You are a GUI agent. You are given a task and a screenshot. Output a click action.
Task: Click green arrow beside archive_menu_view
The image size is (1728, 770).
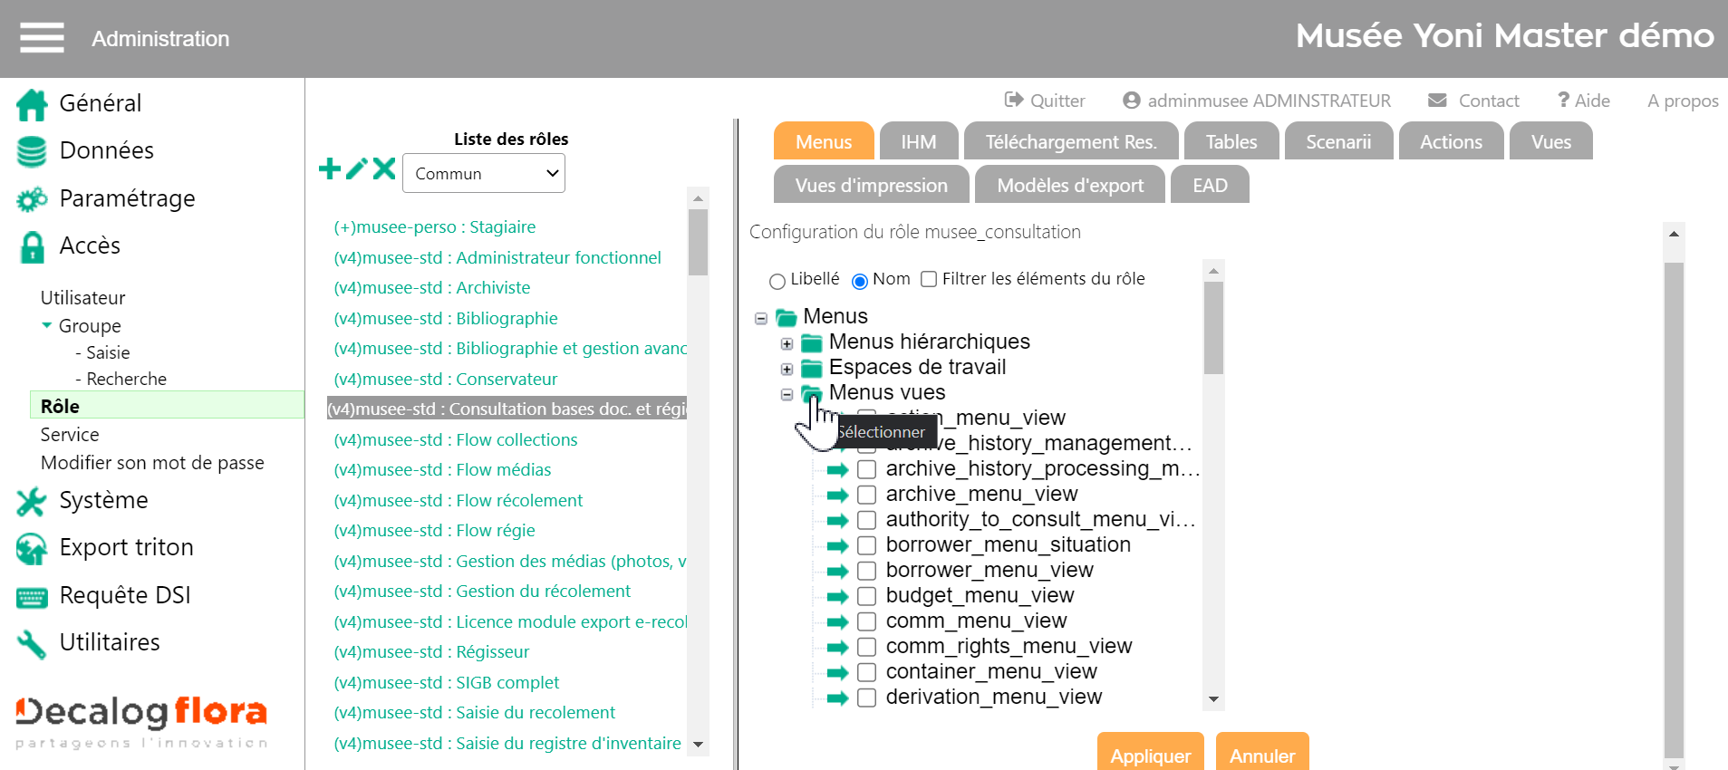[x=837, y=495]
